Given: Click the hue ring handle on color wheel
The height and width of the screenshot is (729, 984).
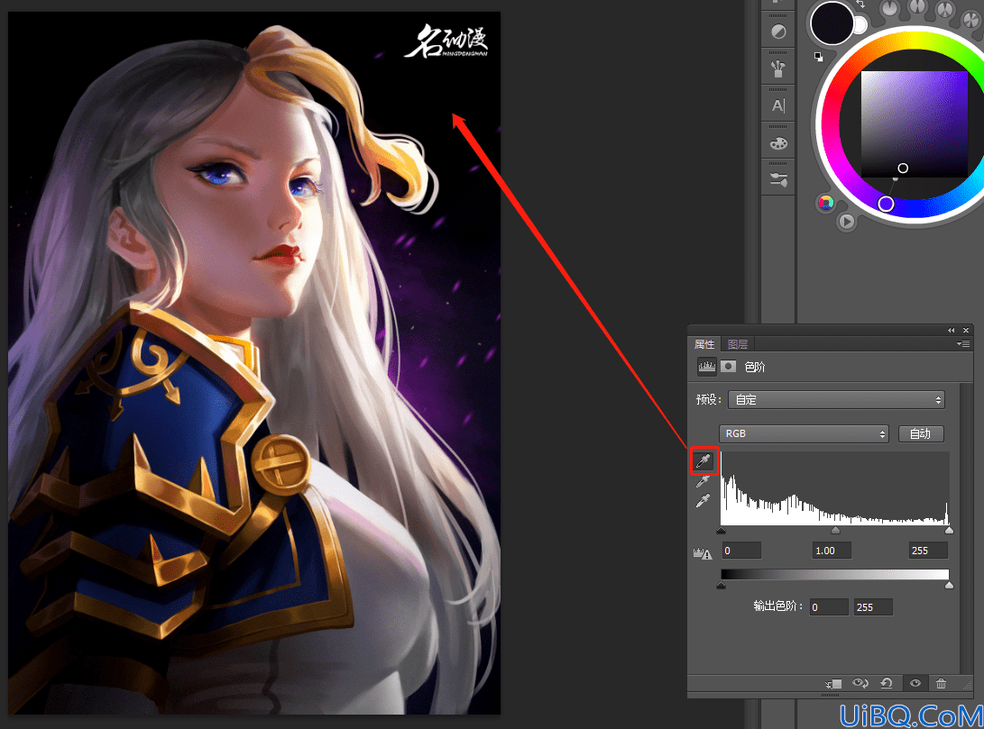Looking at the screenshot, I should [886, 204].
